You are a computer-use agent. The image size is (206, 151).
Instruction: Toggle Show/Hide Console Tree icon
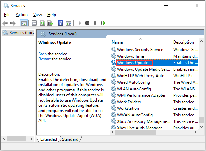pyautogui.click(x=24, y=23)
